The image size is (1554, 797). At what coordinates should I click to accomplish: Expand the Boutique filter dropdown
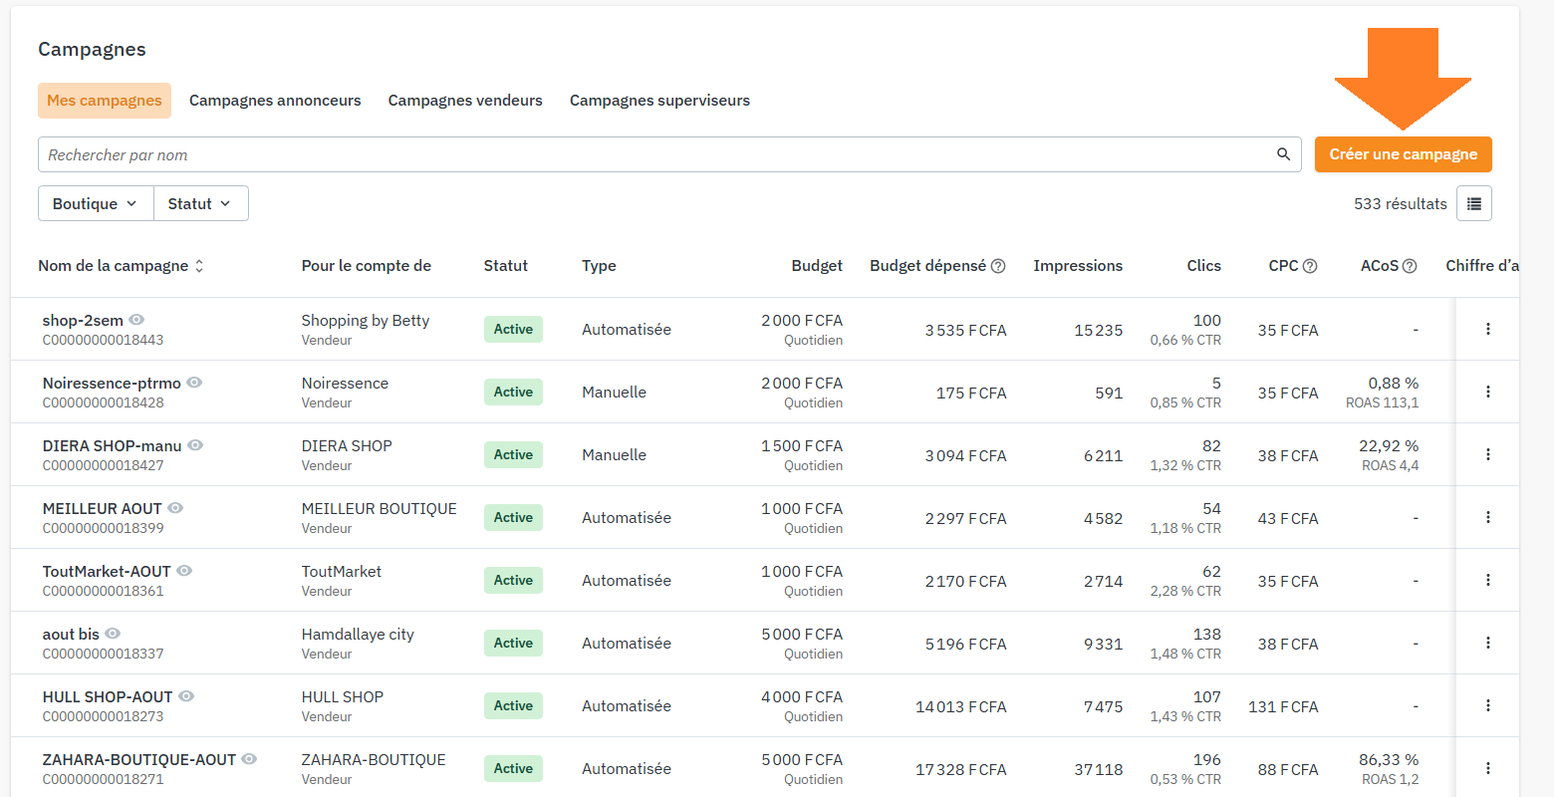point(96,203)
